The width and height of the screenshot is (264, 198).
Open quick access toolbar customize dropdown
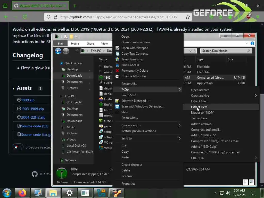pyautogui.click(x=76, y=37)
